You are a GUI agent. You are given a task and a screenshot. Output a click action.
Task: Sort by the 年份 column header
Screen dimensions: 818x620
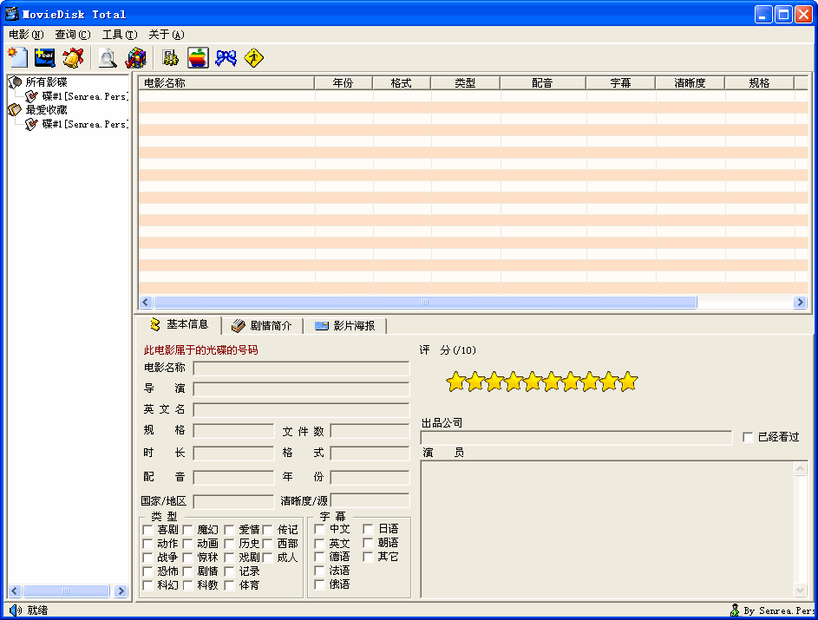pyautogui.click(x=344, y=83)
